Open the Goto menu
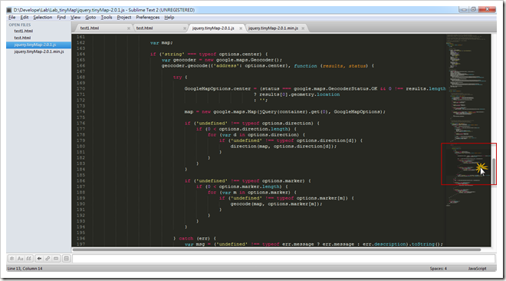Viewport: 506px width, 281px height. [x=90, y=18]
